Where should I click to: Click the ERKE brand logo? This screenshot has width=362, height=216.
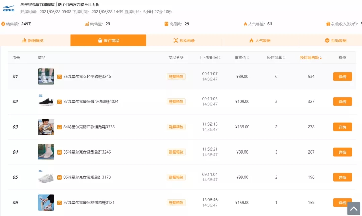(9, 8)
